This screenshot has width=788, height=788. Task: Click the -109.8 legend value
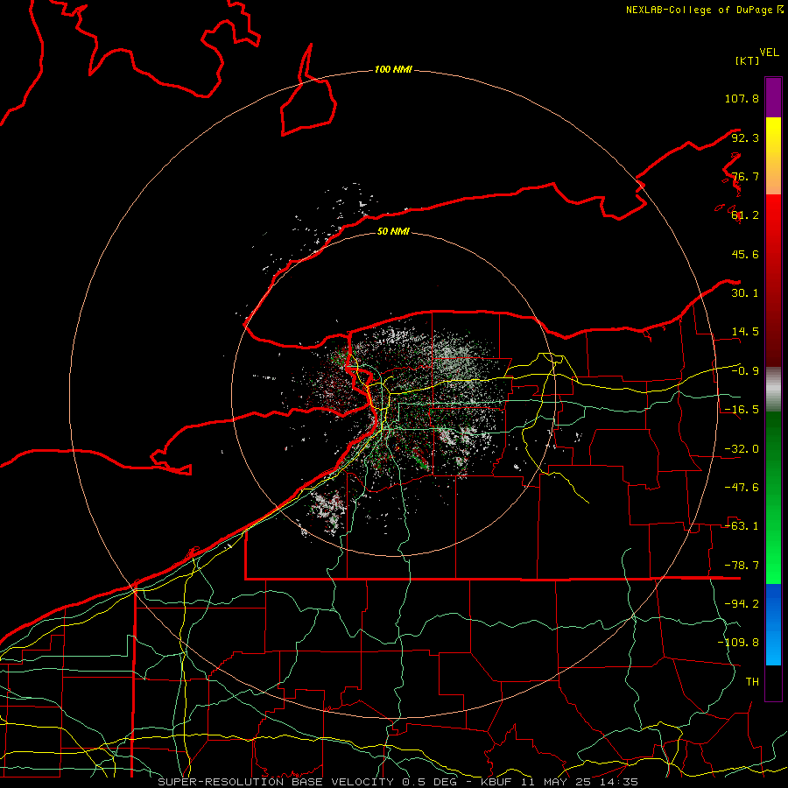[x=738, y=643]
